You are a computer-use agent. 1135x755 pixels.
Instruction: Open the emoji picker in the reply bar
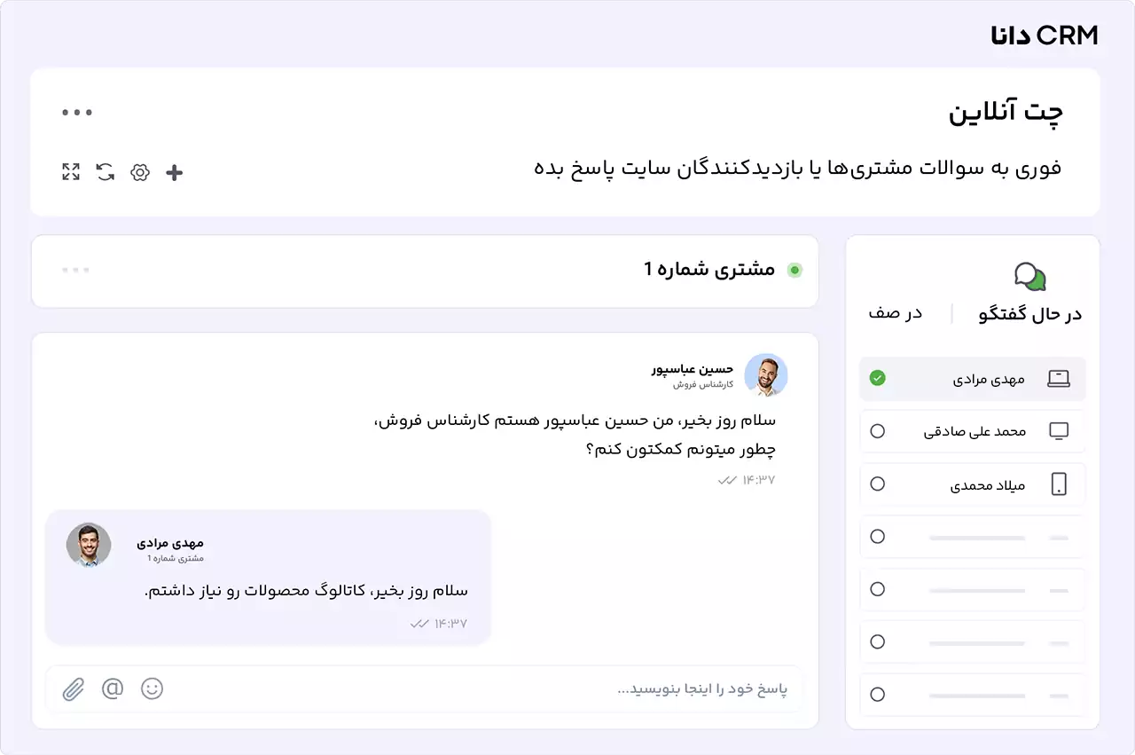point(152,688)
